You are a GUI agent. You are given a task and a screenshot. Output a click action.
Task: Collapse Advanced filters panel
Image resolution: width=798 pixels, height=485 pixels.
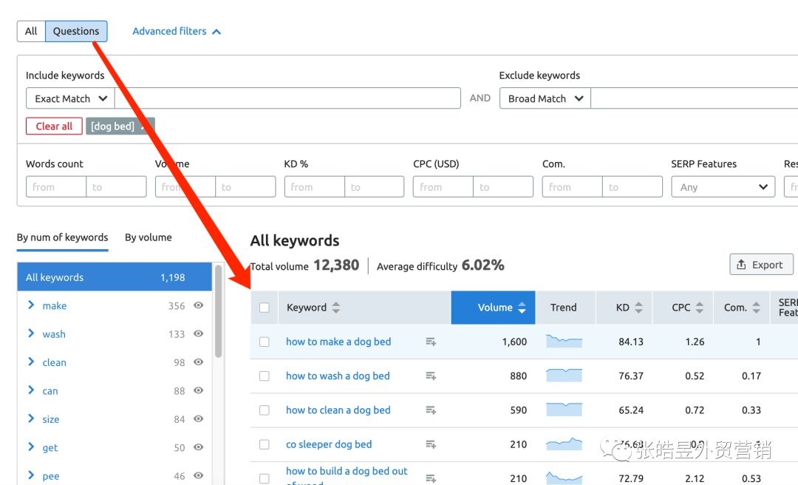point(176,31)
